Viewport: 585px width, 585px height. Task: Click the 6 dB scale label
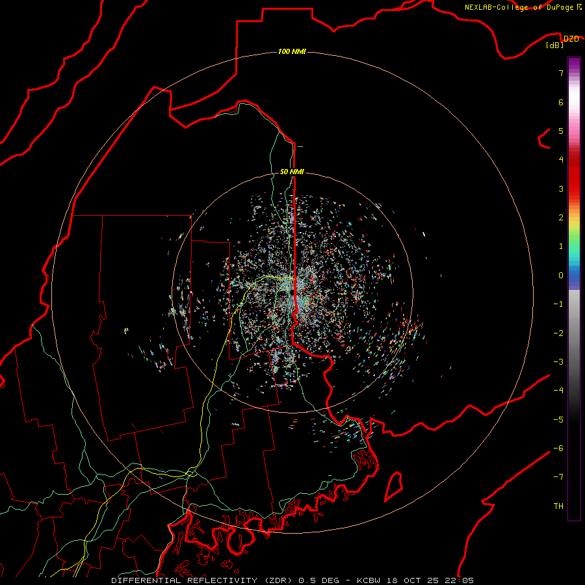pyautogui.click(x=561, y=102)
